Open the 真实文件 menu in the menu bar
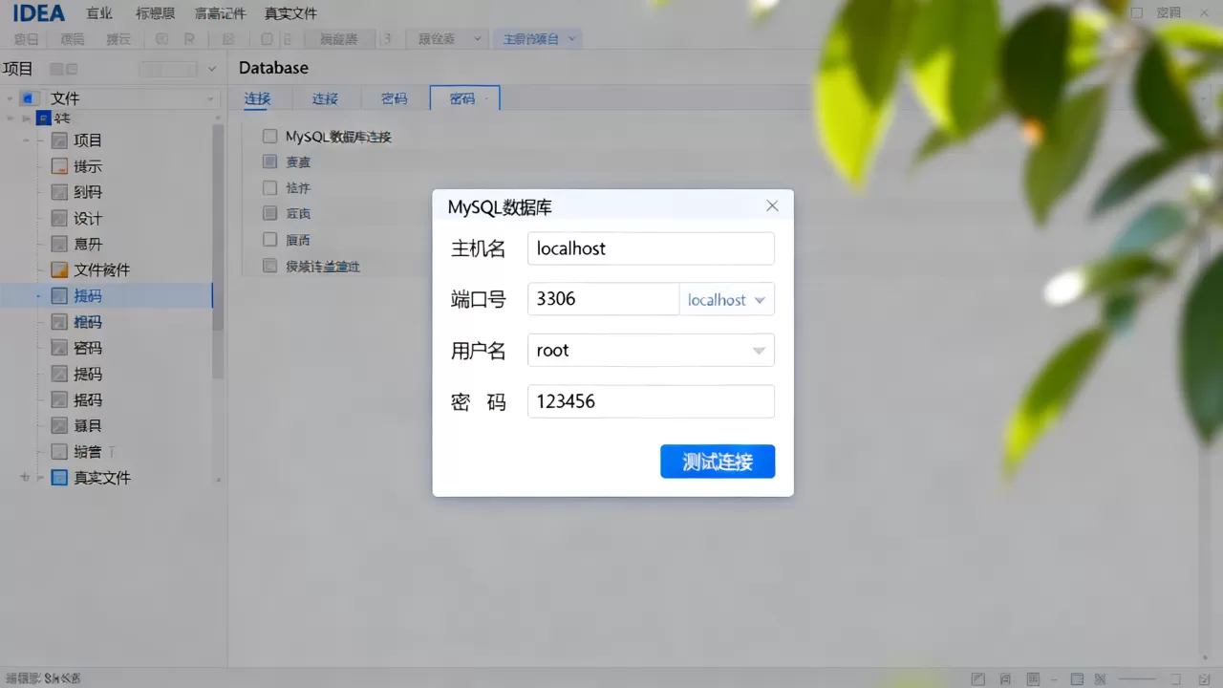The width and height of the screenshot is (1223, 688). pyautogui.click(x=291, y=13)
